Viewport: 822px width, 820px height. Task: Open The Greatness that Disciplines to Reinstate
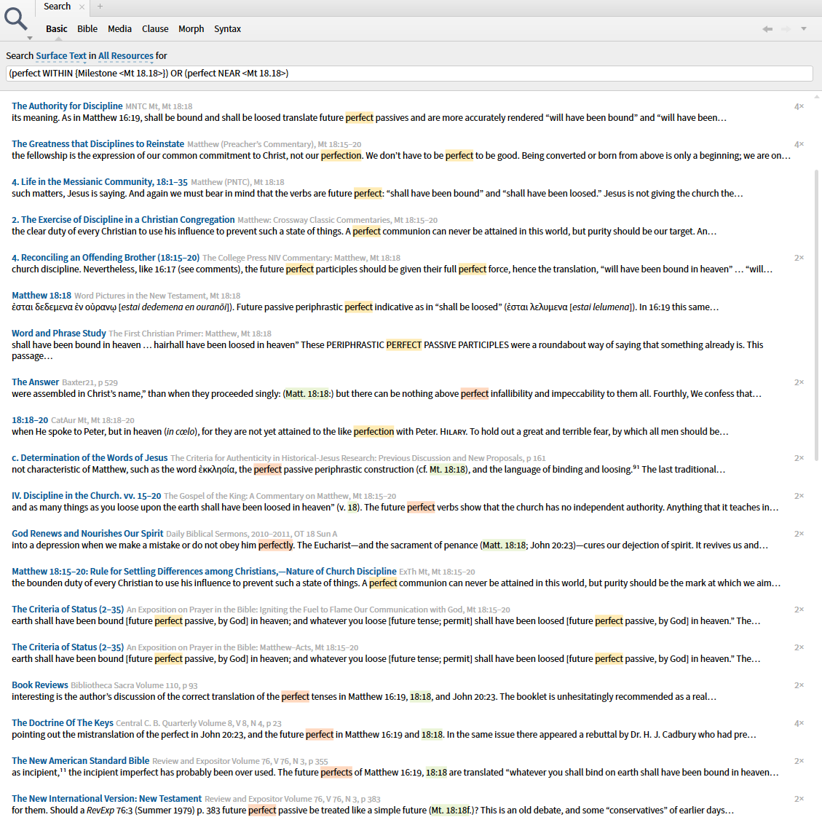tap(98, 143)
